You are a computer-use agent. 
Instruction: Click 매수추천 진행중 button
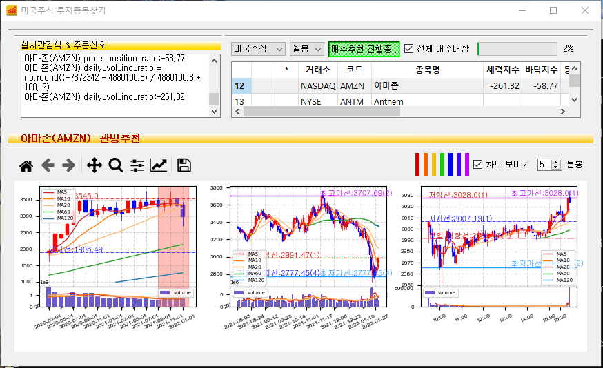364,49
